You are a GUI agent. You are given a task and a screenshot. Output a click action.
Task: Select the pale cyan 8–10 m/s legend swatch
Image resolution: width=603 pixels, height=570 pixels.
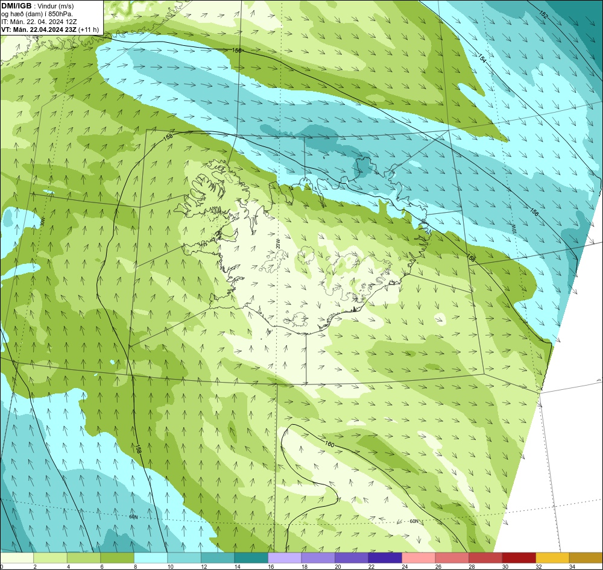(151, 557)
